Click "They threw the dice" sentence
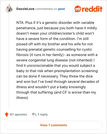Screen dimensions: 107x134 (76, 76)
